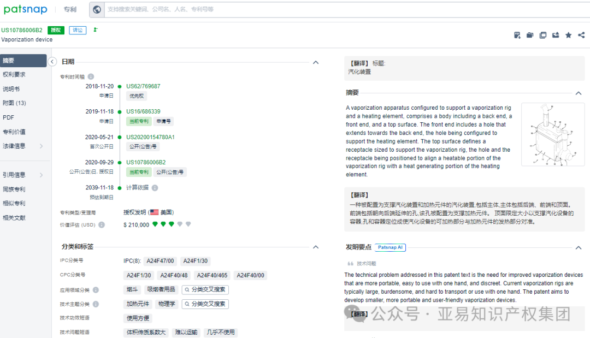Open the 权利要求 section
This screenshot has width=590, height=338.
pos(14,74)
